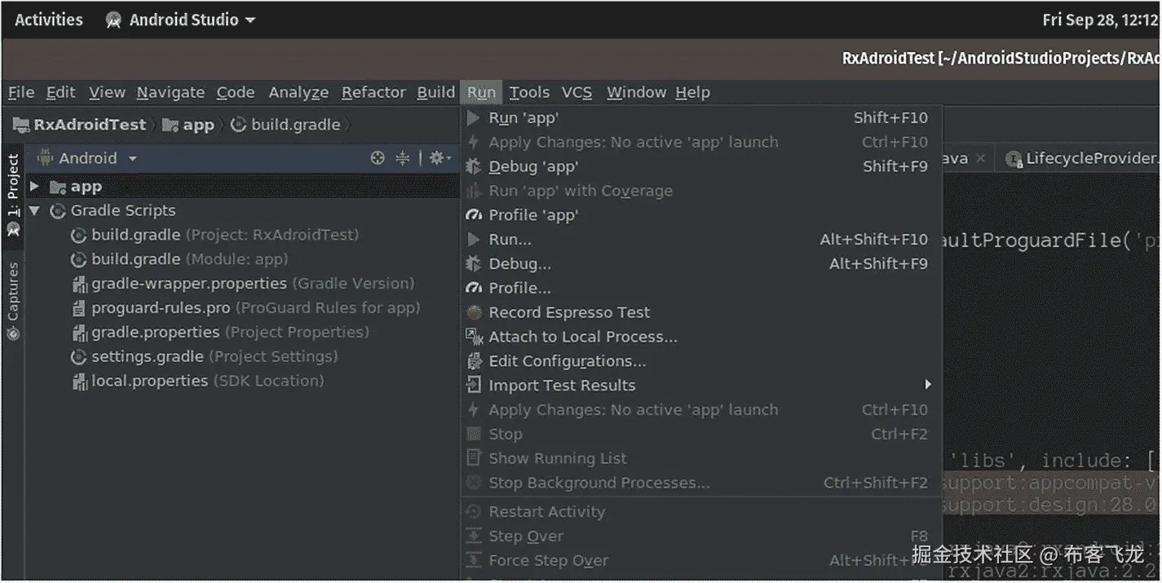Click the collapse all icon in Project panel
This screenshot has height=583, width=1162.
(403, 158)
